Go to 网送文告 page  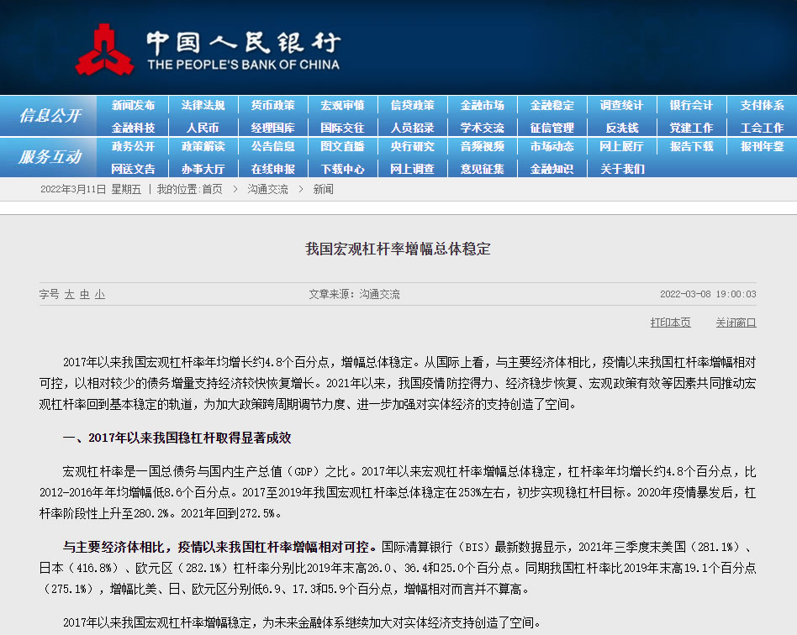click(133, 169)
